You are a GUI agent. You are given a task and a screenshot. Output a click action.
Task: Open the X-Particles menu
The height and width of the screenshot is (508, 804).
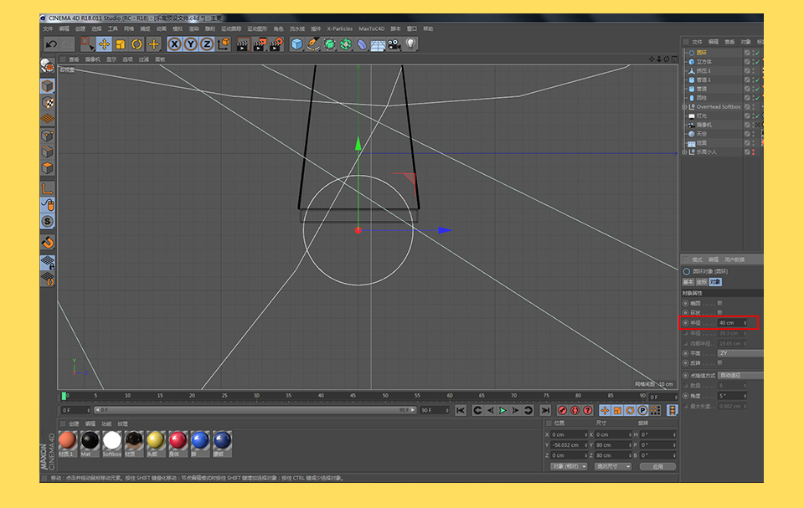[339, 28]
